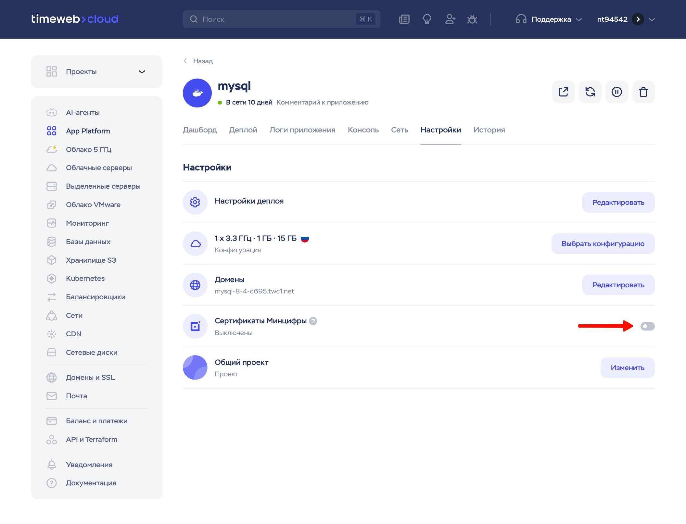This screenshot has height=524, width=686.
Task: Delete the mysql app trash icon
Action: (643, 92)
